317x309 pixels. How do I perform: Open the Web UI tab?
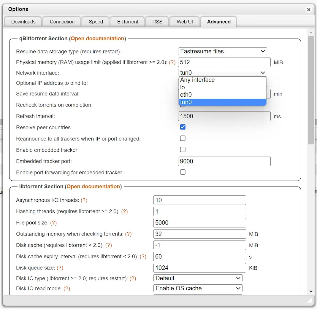tap(185, 22)
